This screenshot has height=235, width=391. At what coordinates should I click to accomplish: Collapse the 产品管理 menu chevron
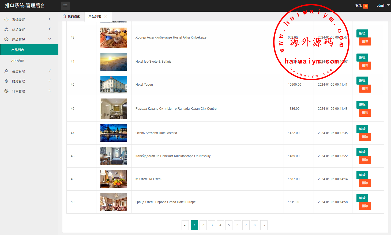(x=50, y=39)
